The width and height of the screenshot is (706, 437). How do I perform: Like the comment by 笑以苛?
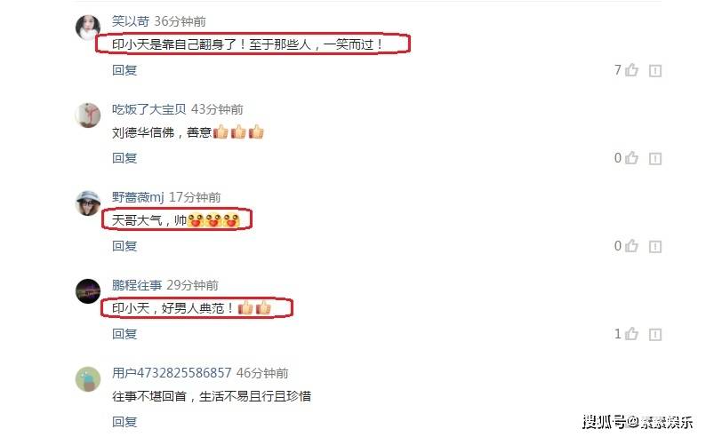(x=631, y=70)
